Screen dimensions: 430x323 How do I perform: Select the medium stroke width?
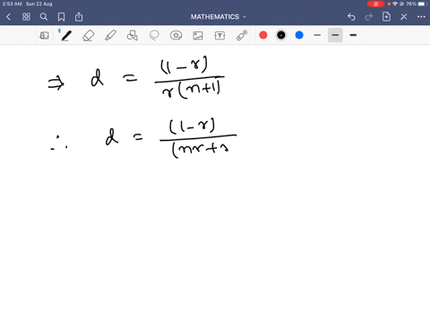[335, 35]
